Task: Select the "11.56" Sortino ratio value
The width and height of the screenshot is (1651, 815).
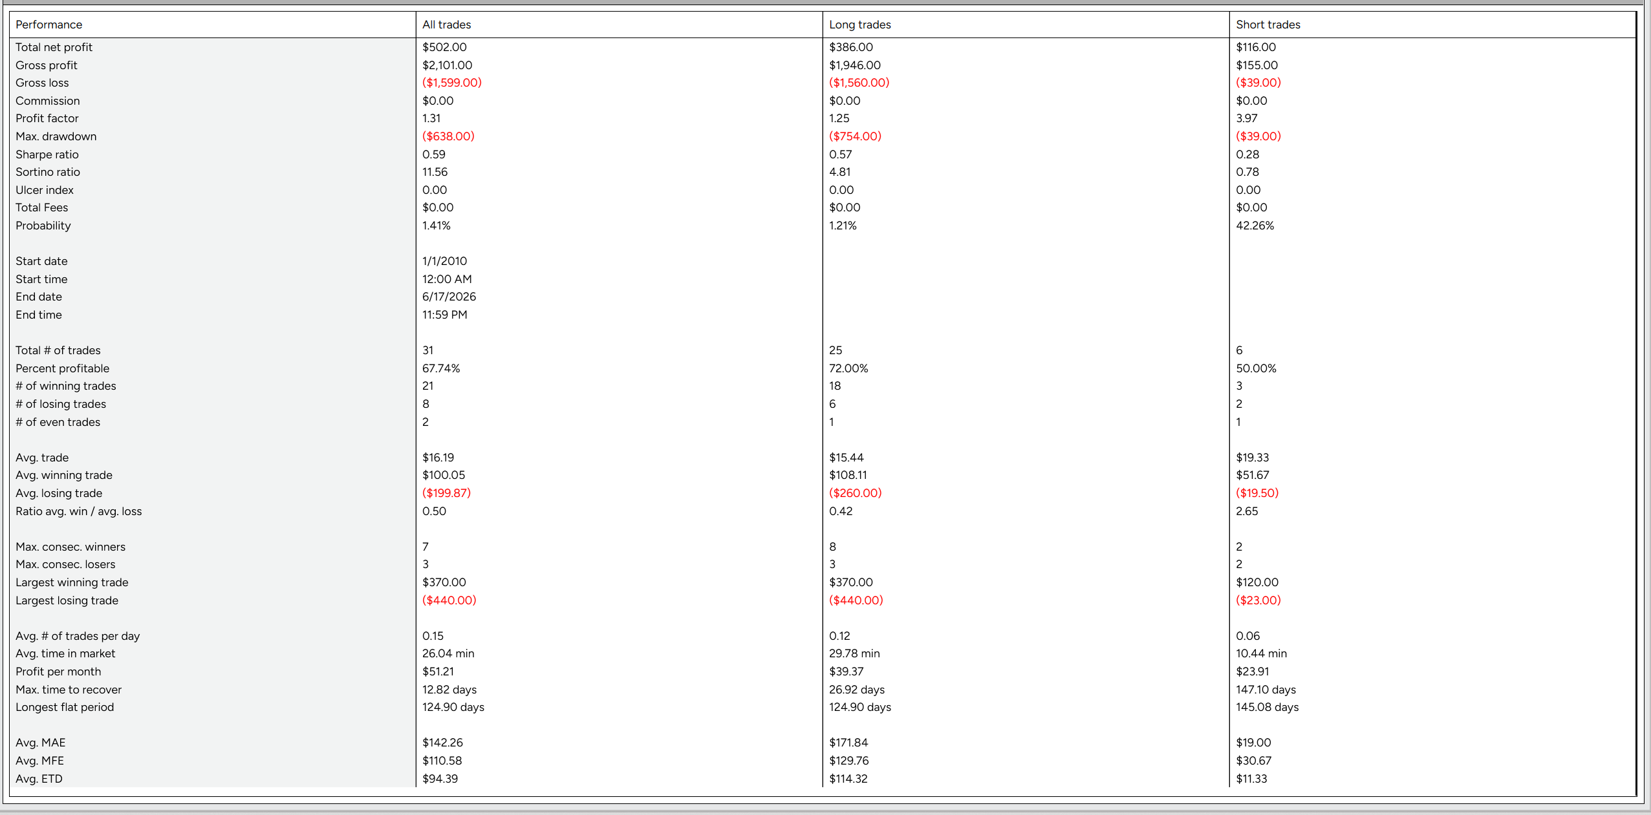Action: [x=435, y=172]
